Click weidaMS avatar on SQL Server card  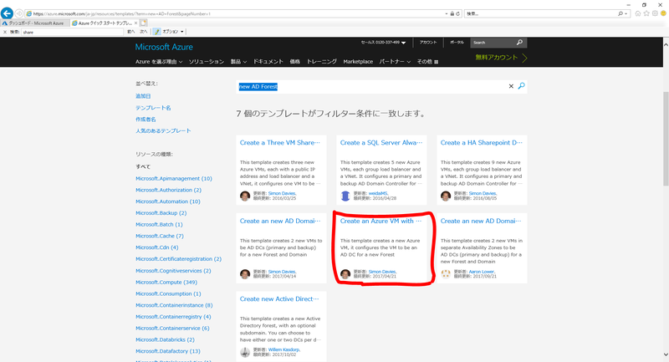click(345, 196)
